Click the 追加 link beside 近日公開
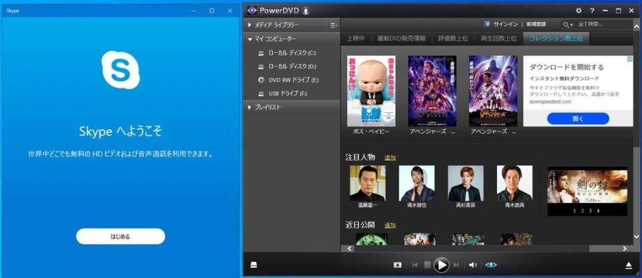The height and width of the screenshot is (278, 642). (390, 225)
